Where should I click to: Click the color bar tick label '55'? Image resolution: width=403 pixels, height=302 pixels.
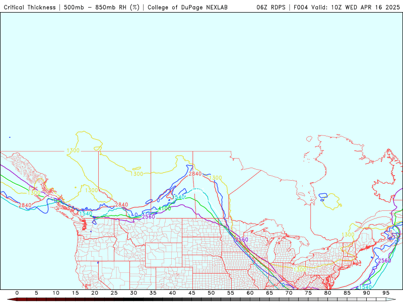pyautogui.click(x=231, y=293)
